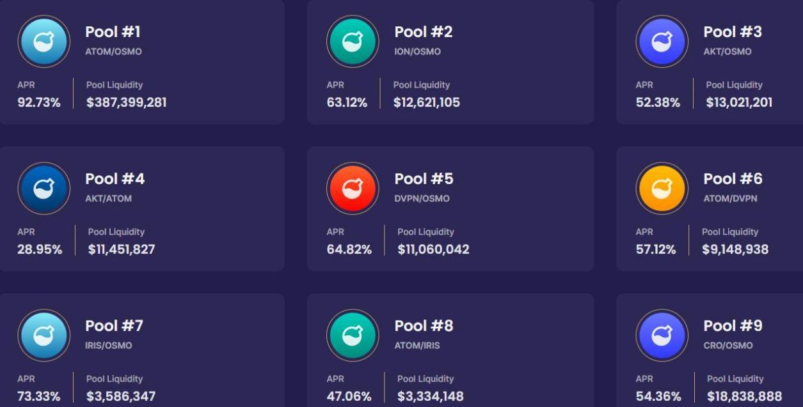Viewport: 803px width, 407px height.
Task: Click the dark blue Pool #4 flask icon
Action: [x=44, y=188]
